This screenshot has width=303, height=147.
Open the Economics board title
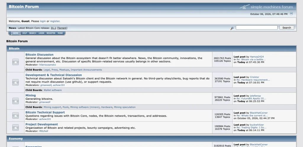tap(33, 146)
